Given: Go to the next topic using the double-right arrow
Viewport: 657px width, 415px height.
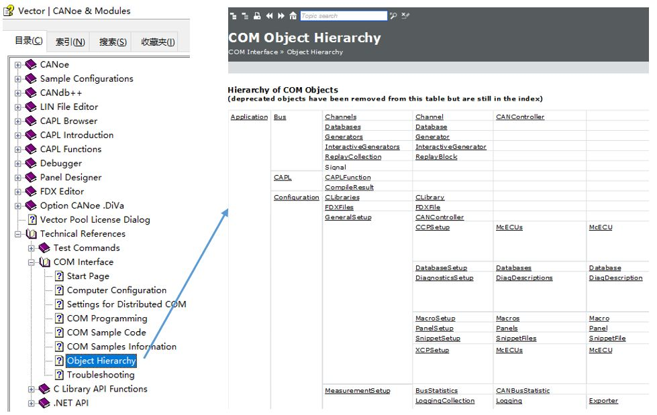Looking at the screenshot, I should click(x=281, y=16).
